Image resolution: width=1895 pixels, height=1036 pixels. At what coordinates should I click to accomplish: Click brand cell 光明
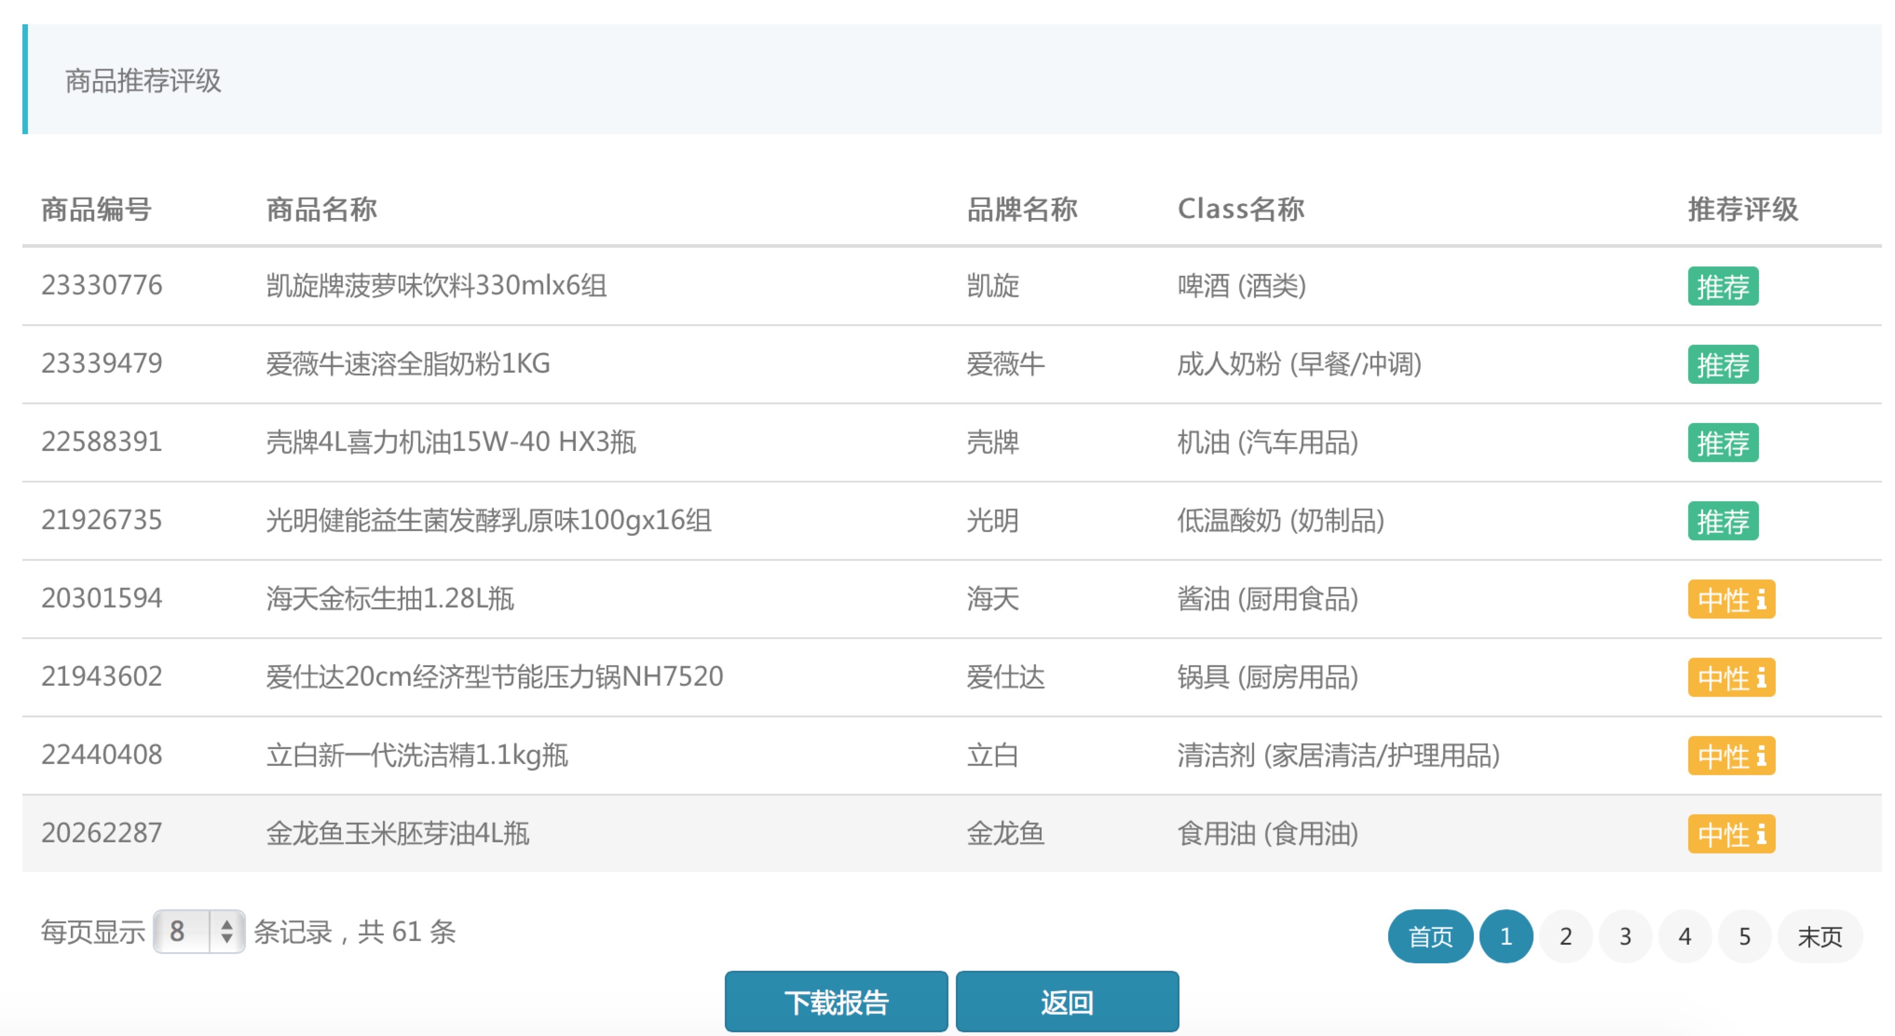(992, 520)
